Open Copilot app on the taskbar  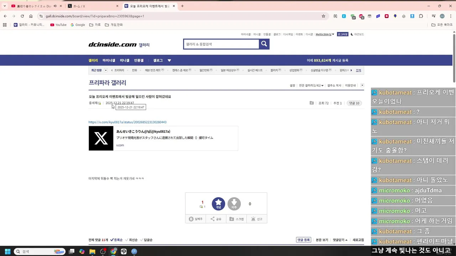tap(82, 251)
